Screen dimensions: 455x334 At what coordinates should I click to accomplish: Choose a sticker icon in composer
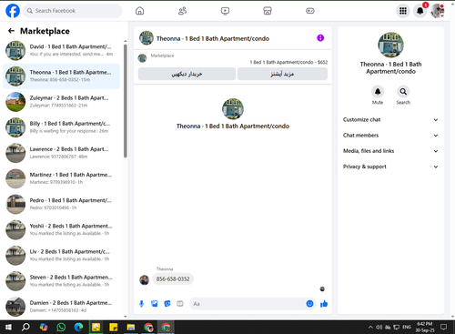tap(167, 304)
